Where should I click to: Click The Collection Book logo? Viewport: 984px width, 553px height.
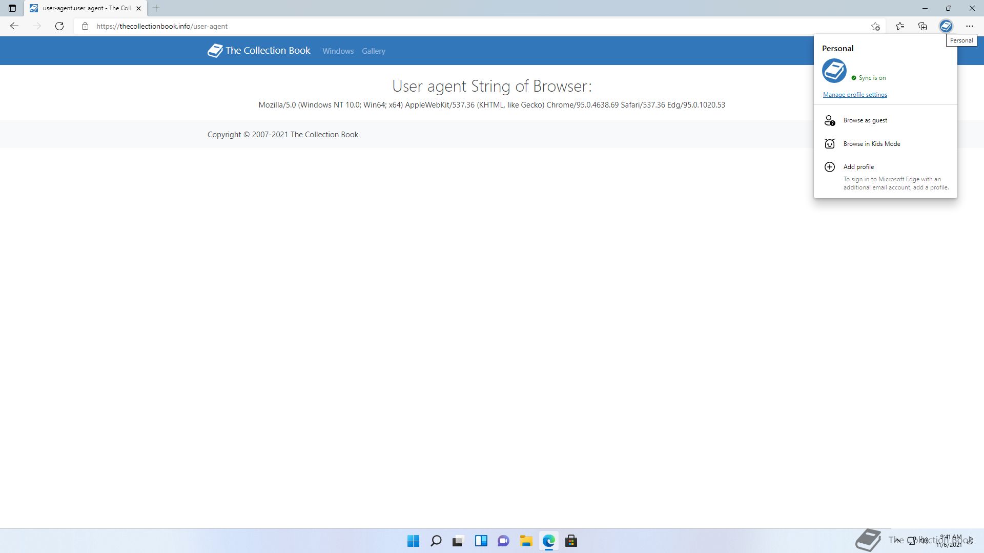259,51
